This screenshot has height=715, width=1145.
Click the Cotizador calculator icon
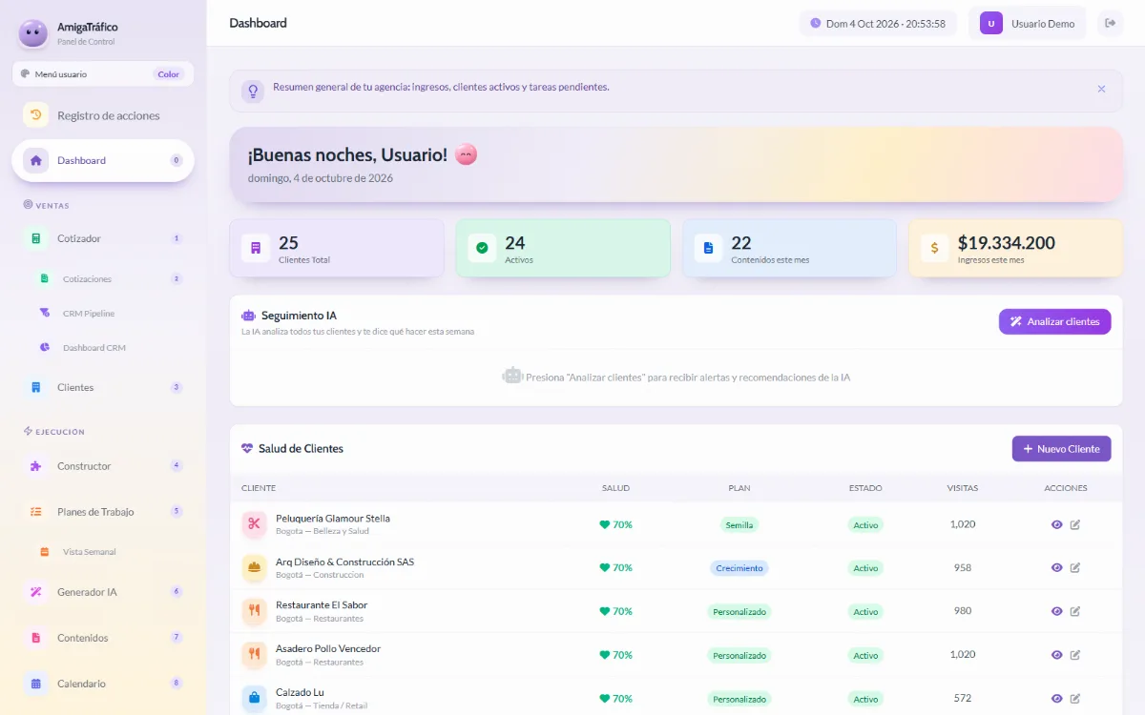[35, 238]
